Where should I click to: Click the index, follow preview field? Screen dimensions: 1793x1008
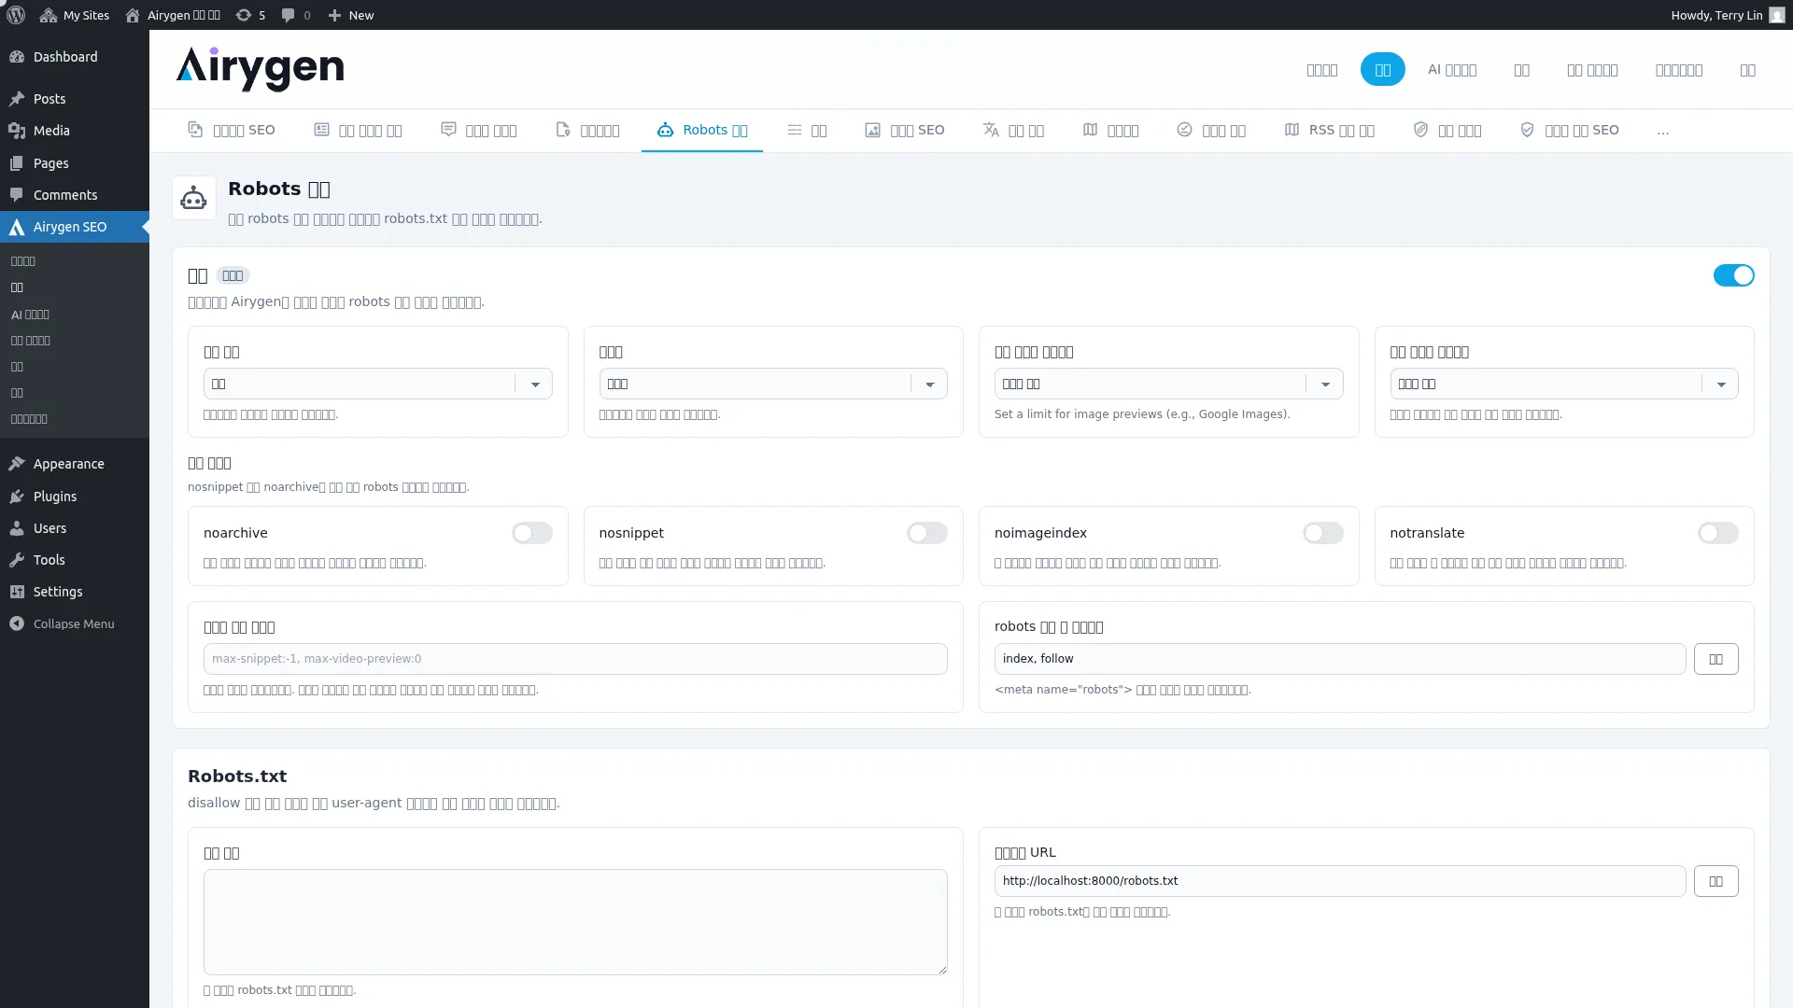pos(1340,659)
